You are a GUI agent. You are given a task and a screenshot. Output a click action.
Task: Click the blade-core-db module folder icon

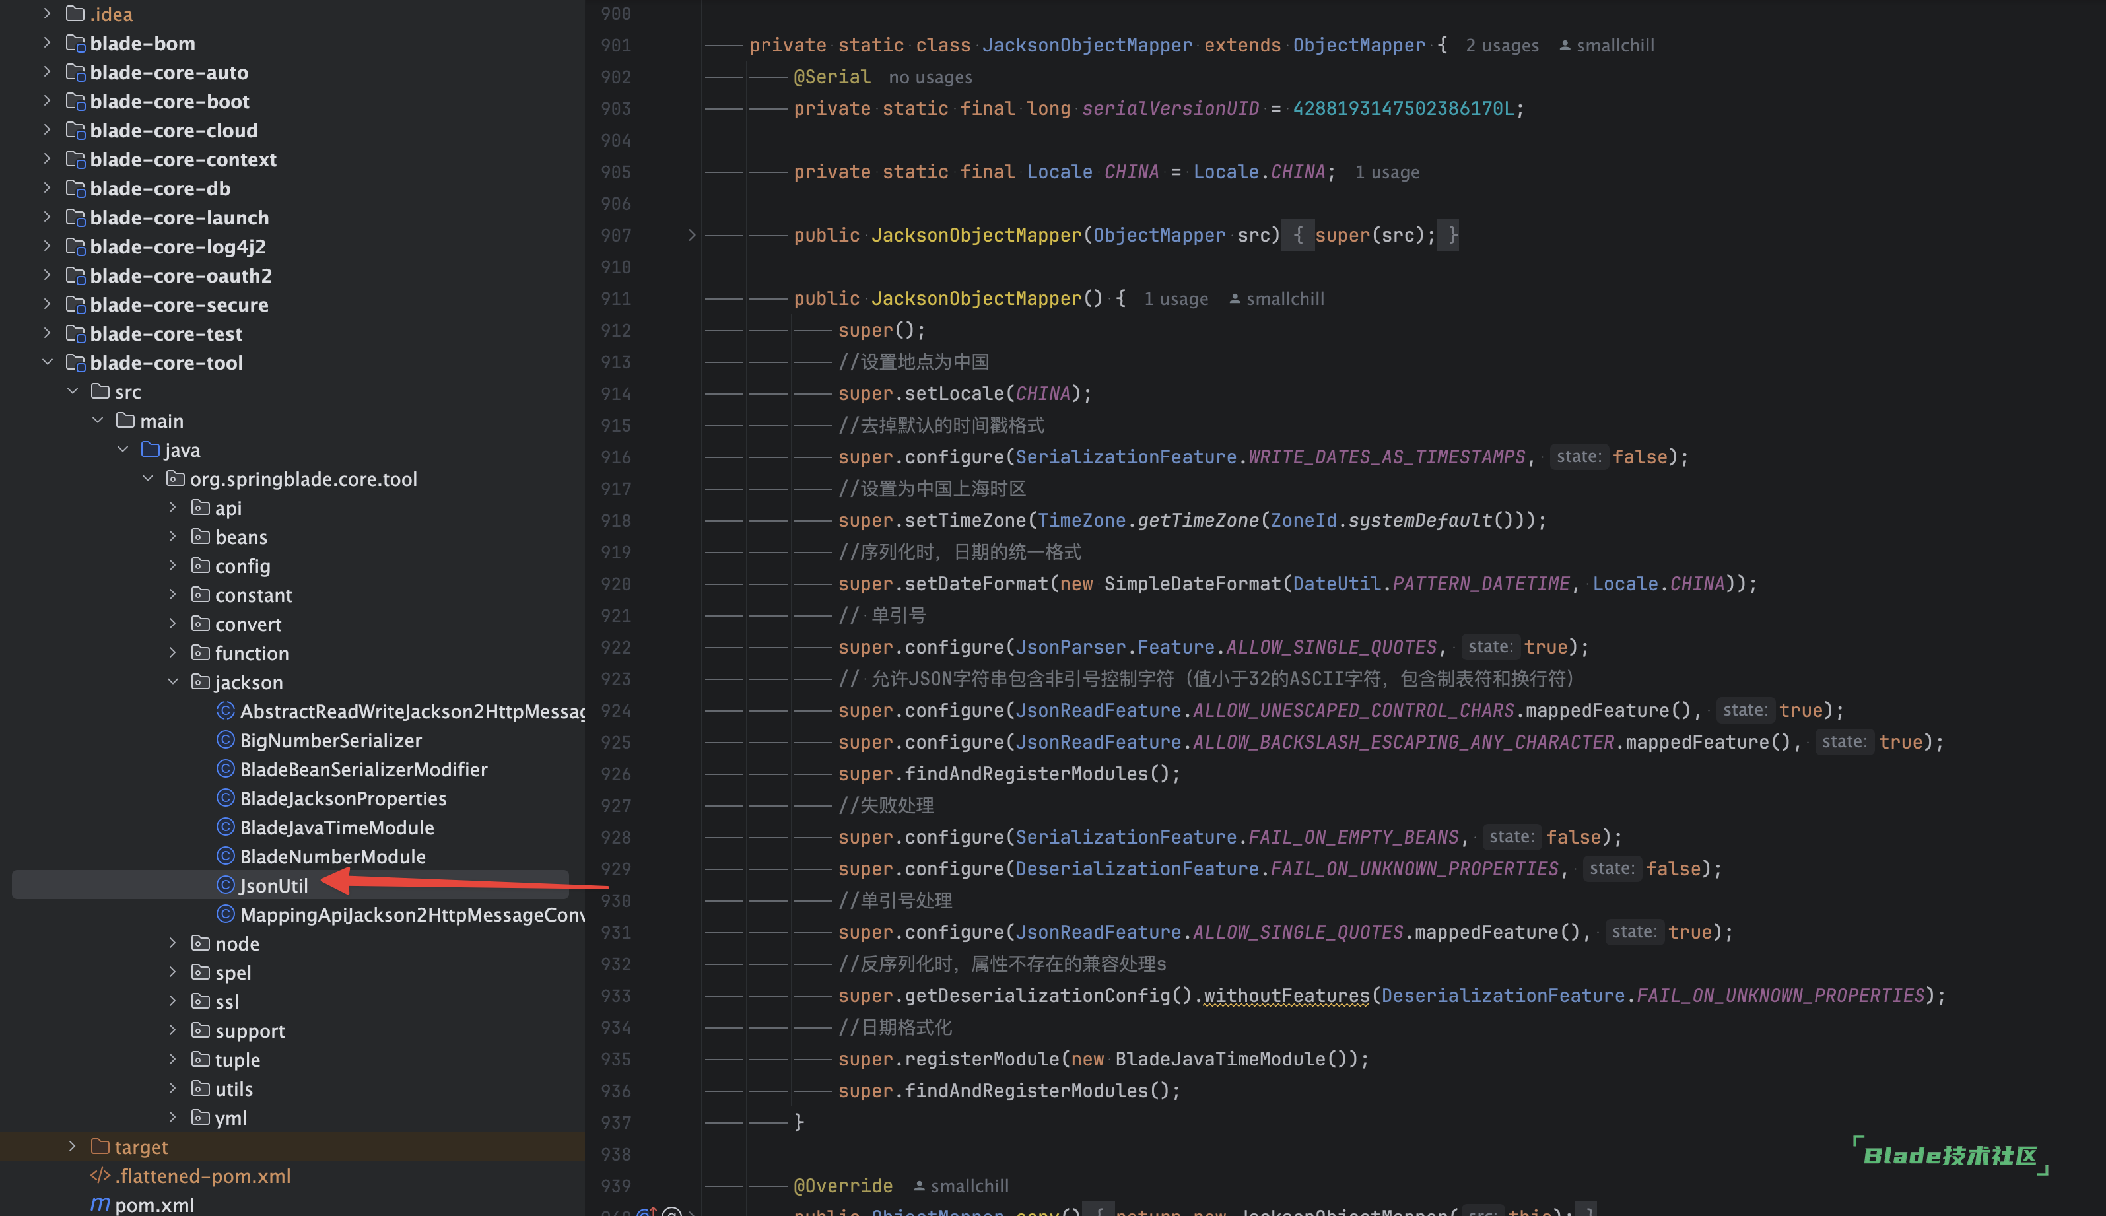tap(75, 189)
